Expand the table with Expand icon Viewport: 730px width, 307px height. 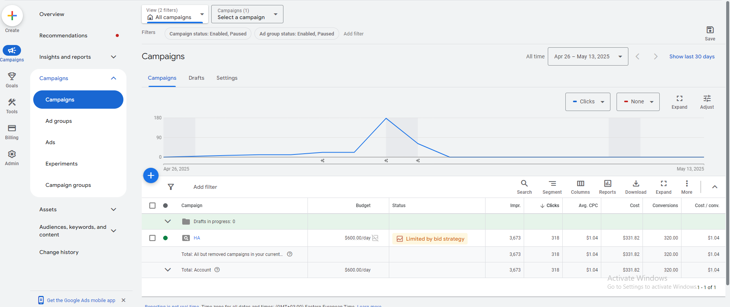[x=664, y=183]
